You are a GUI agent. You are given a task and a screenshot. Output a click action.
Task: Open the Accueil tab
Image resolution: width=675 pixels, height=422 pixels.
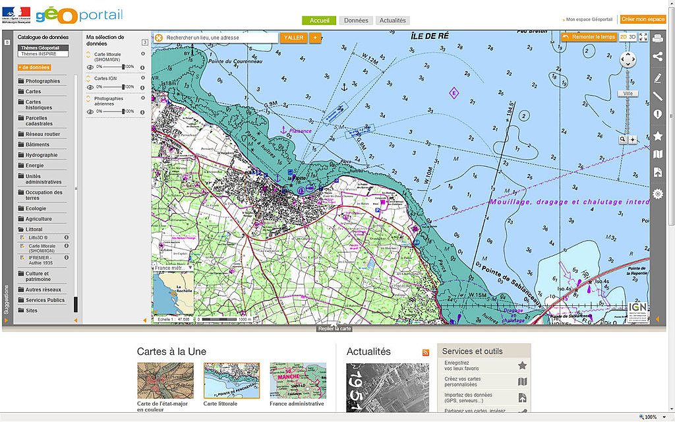319,20
